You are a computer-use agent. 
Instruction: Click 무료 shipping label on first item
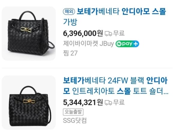tap(119, 33)
